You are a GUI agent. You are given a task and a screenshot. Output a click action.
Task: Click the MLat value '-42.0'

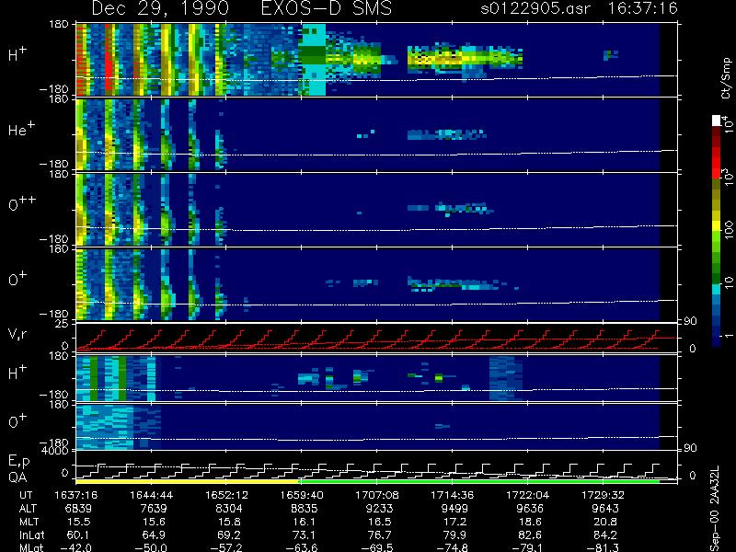75,547
